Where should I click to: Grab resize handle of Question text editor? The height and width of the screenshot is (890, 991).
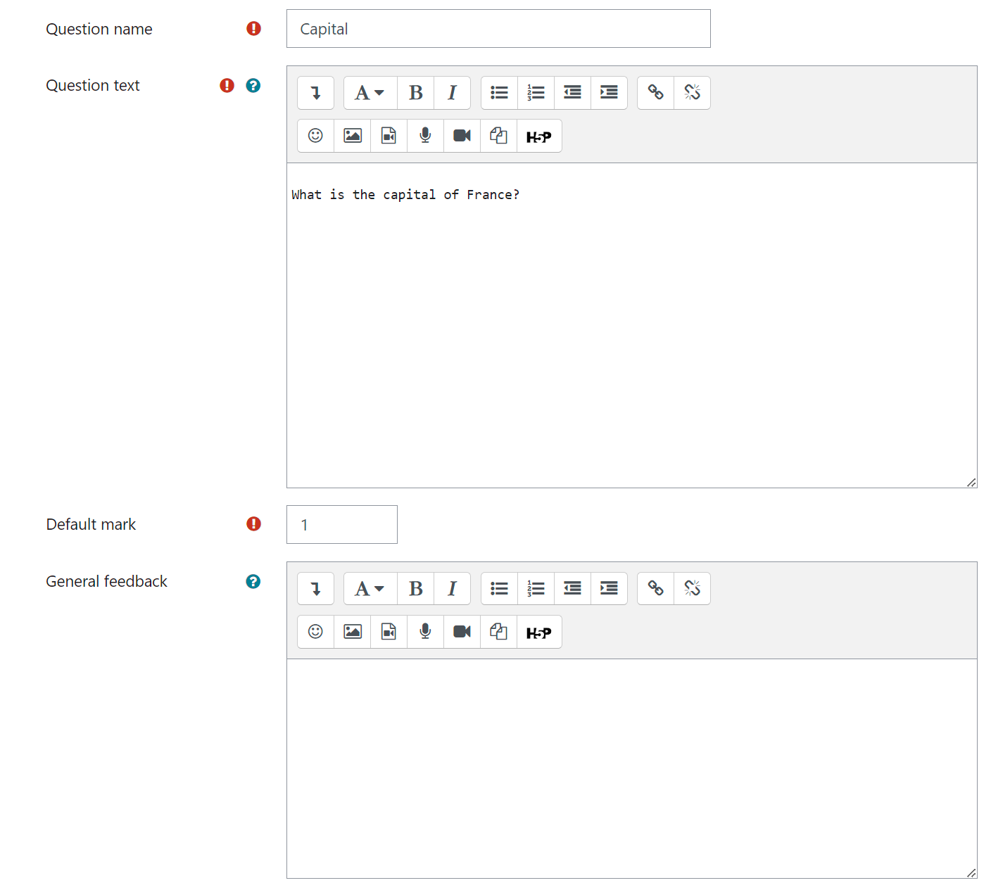click(x=971, y=482)
